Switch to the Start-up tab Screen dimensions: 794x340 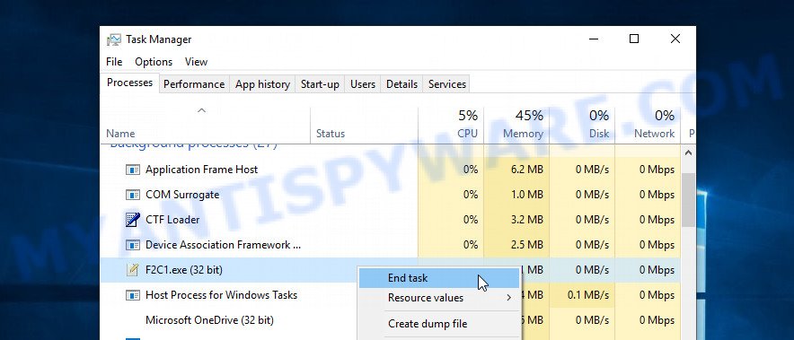pos(320,84)
